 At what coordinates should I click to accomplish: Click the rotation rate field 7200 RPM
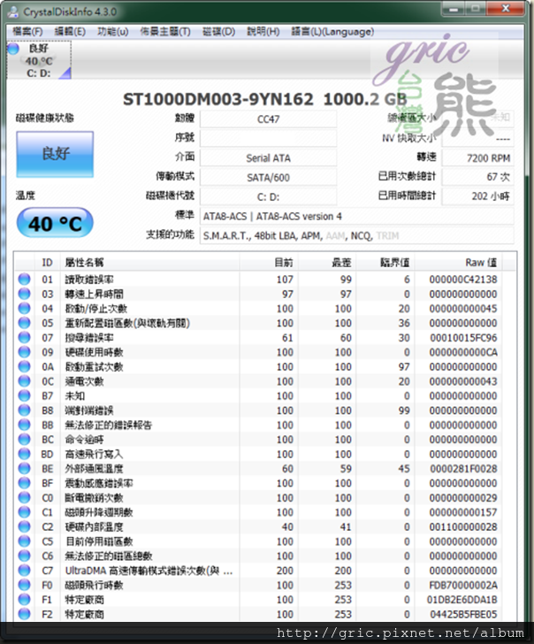click(477, 157)
